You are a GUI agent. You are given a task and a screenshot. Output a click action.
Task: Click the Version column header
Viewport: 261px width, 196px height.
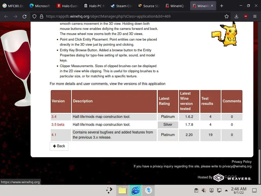click(61, 101)
